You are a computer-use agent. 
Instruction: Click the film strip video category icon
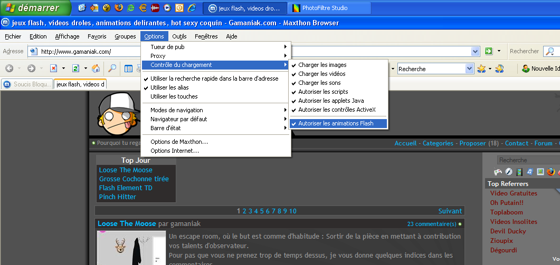coord(519,172)
